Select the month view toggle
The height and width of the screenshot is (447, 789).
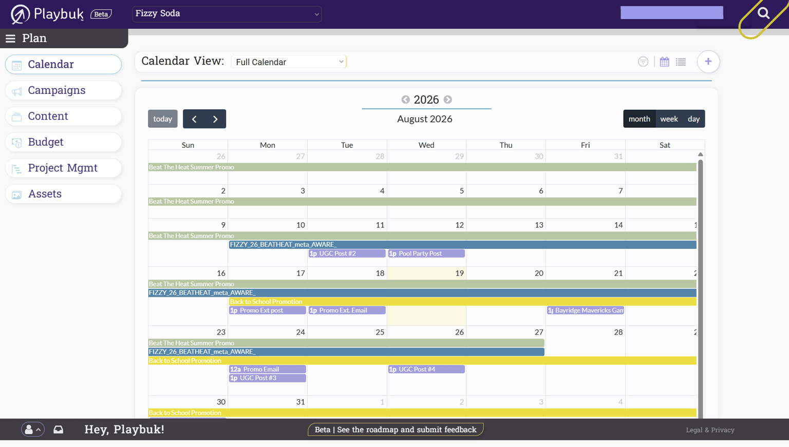tap(639, 119)
